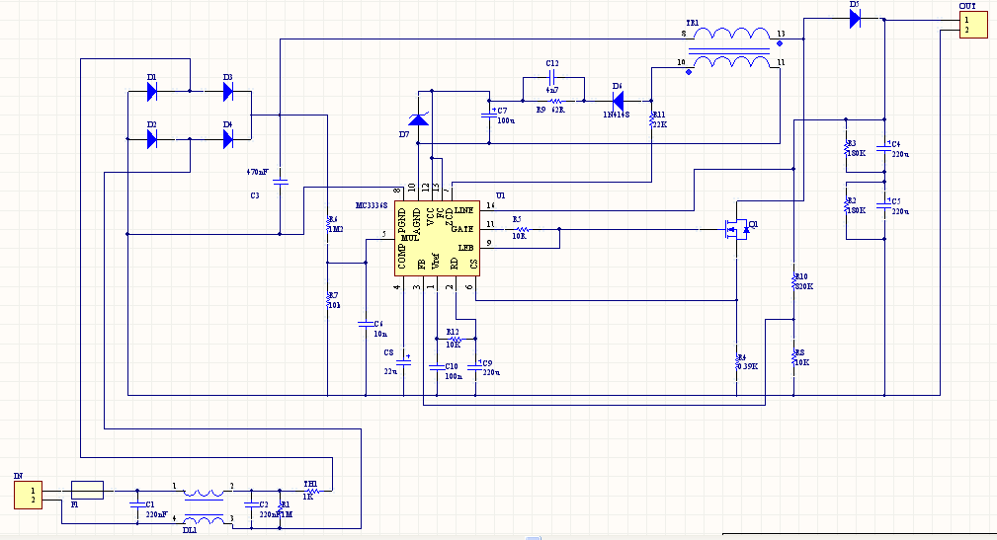Click the 1K value under TH1
The image size is (997, 540).
[307, 497]
